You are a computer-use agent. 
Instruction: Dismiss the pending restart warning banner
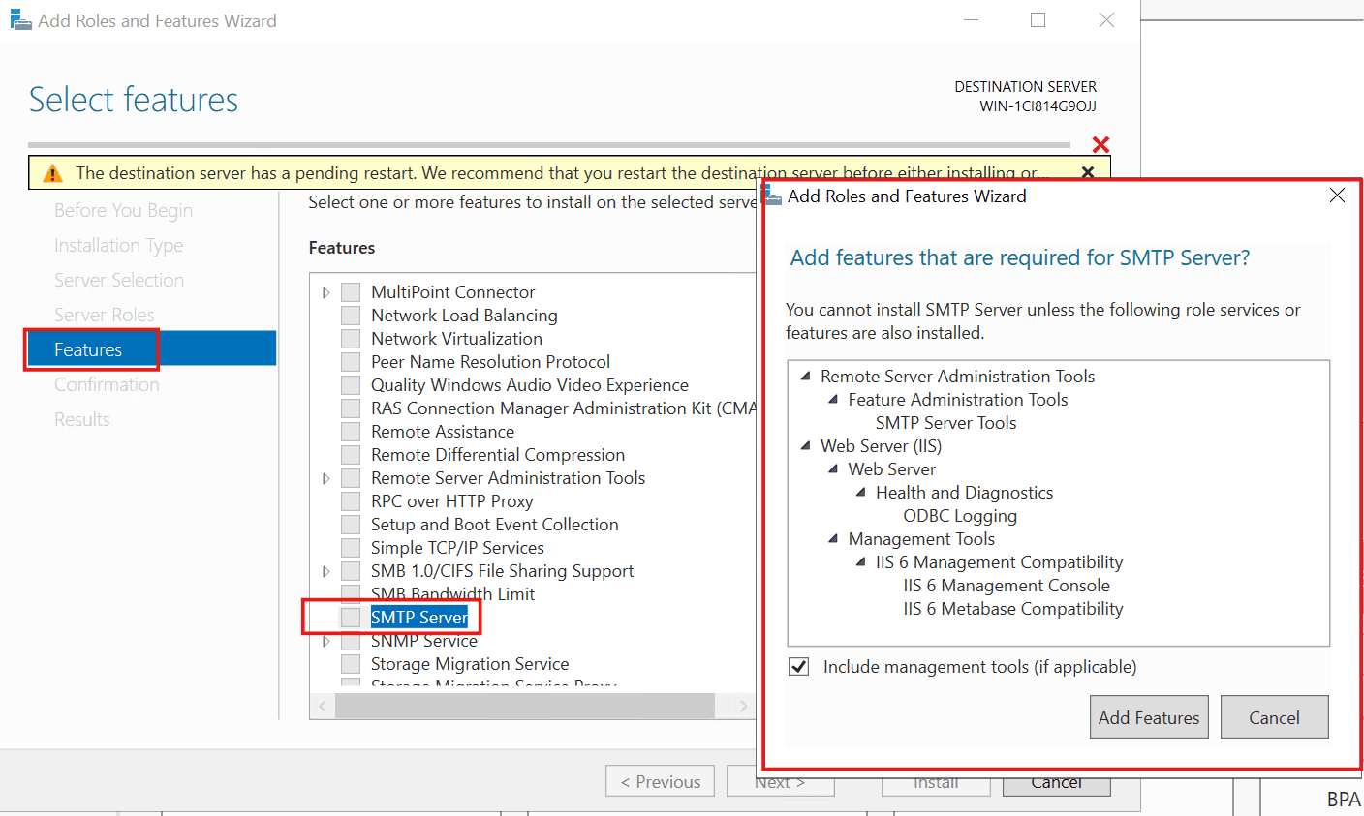click(x=1087, y=171)
